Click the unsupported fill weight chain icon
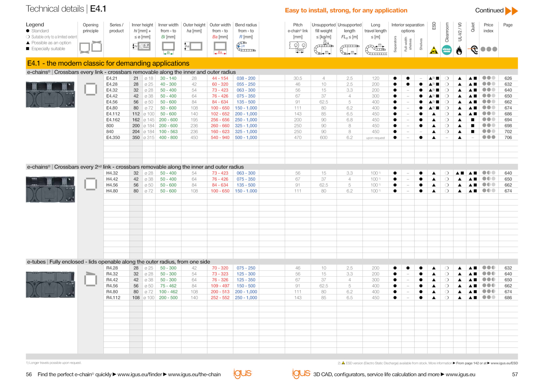 (323, 48)
